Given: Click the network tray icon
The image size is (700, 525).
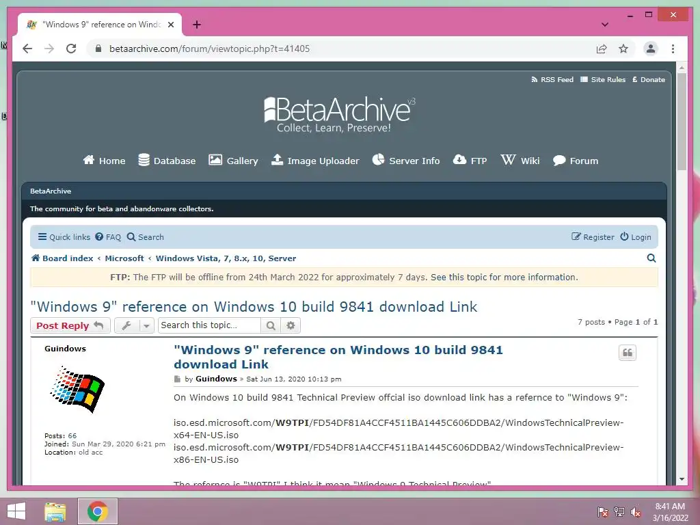Looking at the screenshot, I should tap(619, 512).
